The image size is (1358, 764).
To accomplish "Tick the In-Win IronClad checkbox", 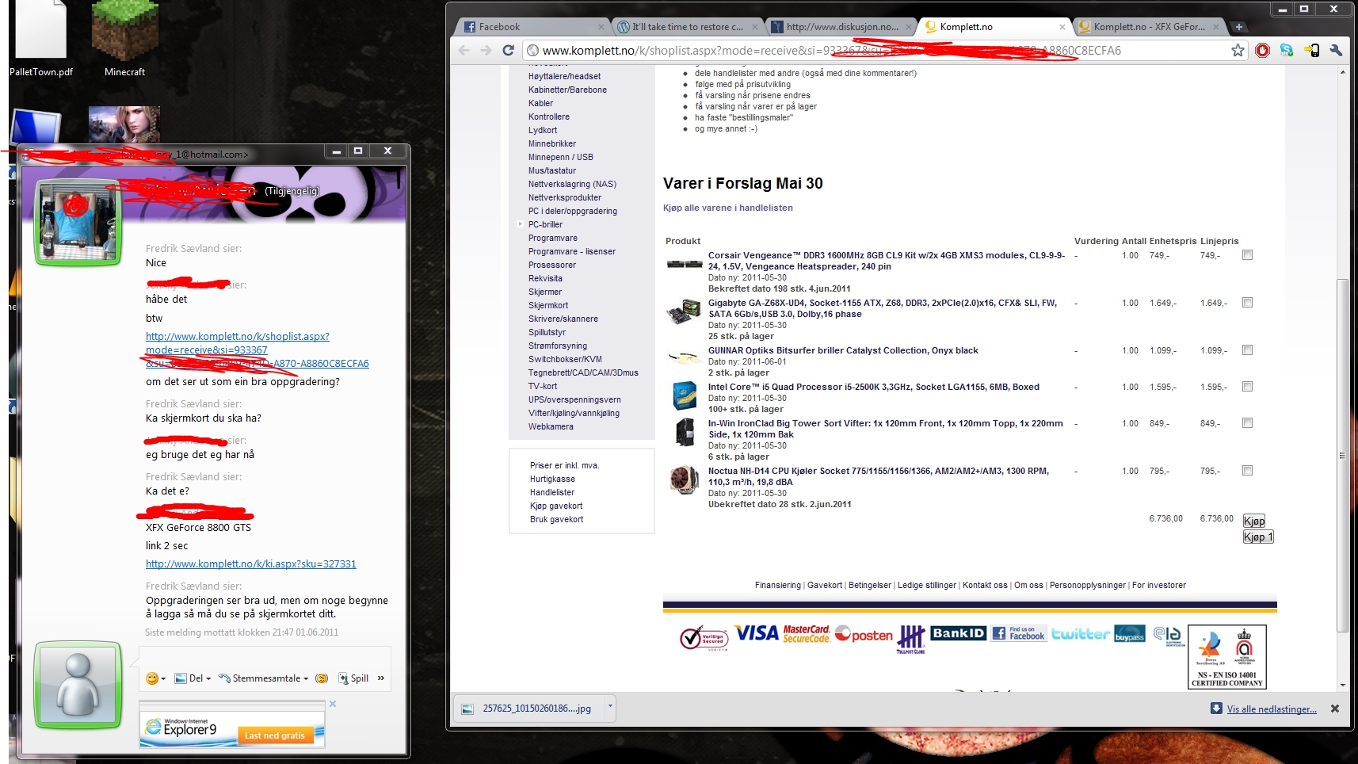I will (1248, 423).
